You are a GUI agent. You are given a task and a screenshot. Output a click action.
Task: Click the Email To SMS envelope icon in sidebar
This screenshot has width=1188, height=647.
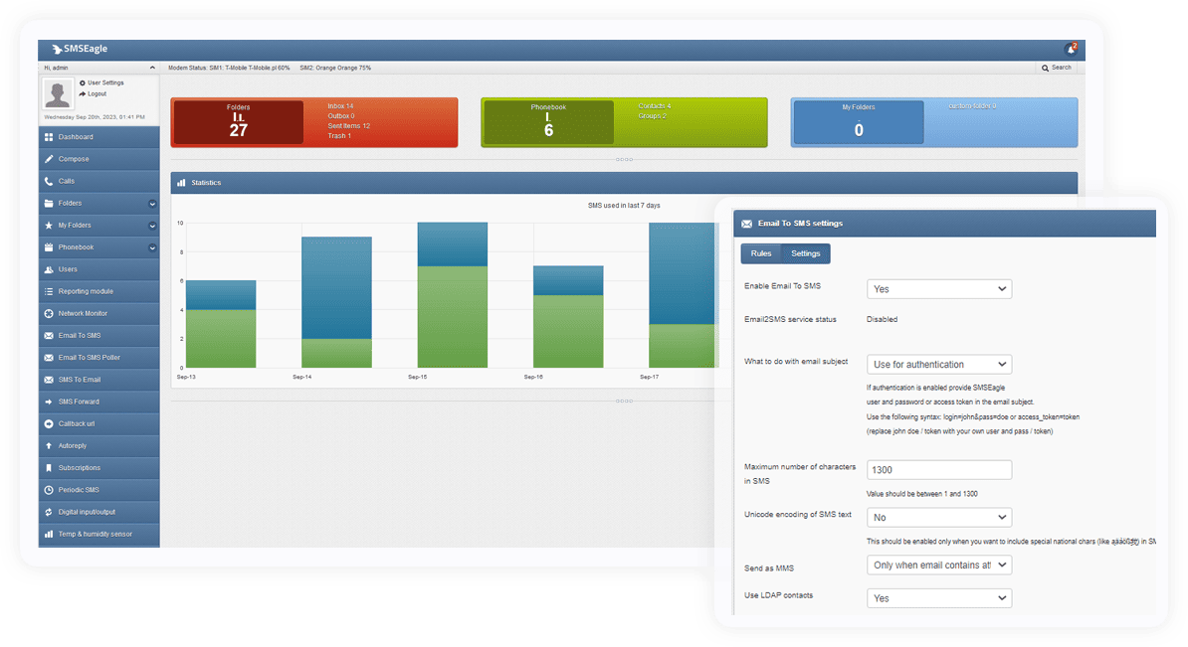point(49,335)
